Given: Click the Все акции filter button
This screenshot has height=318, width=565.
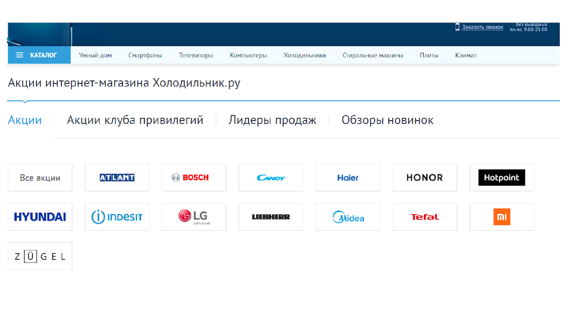Looking at the screenshot, I should (40, 178).
